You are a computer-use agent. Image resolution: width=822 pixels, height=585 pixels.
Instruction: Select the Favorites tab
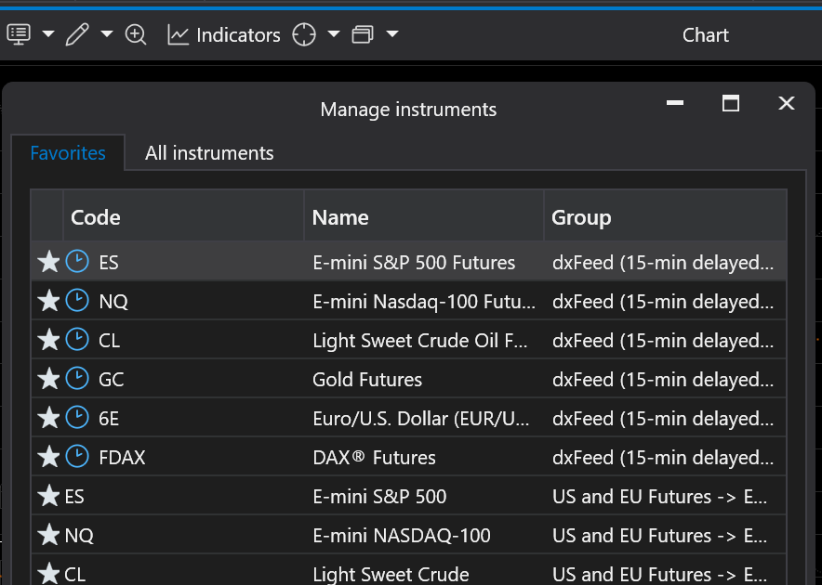point(68,153)
